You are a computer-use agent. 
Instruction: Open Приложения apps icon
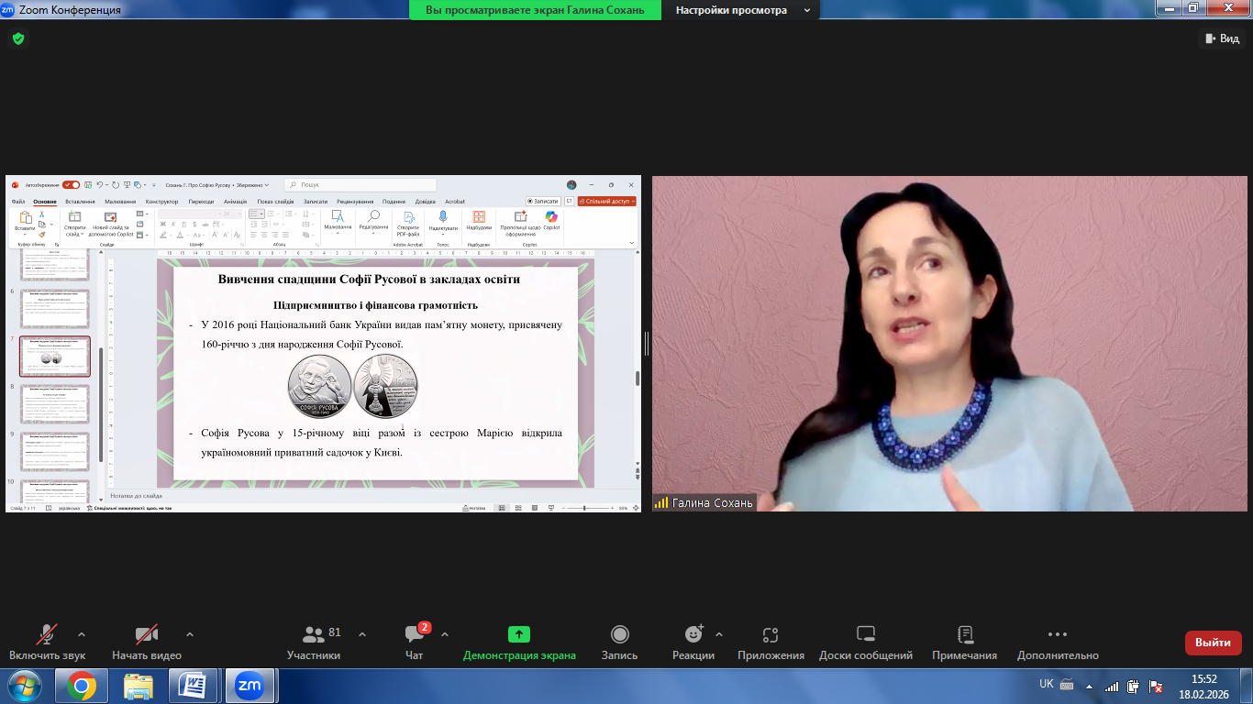pyautogui.click(x=771, y=634)
